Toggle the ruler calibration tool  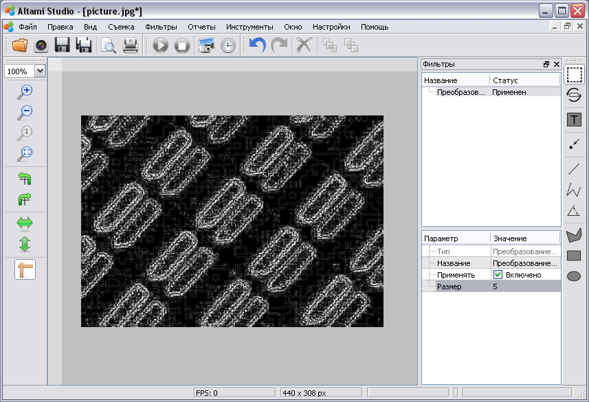25,269
